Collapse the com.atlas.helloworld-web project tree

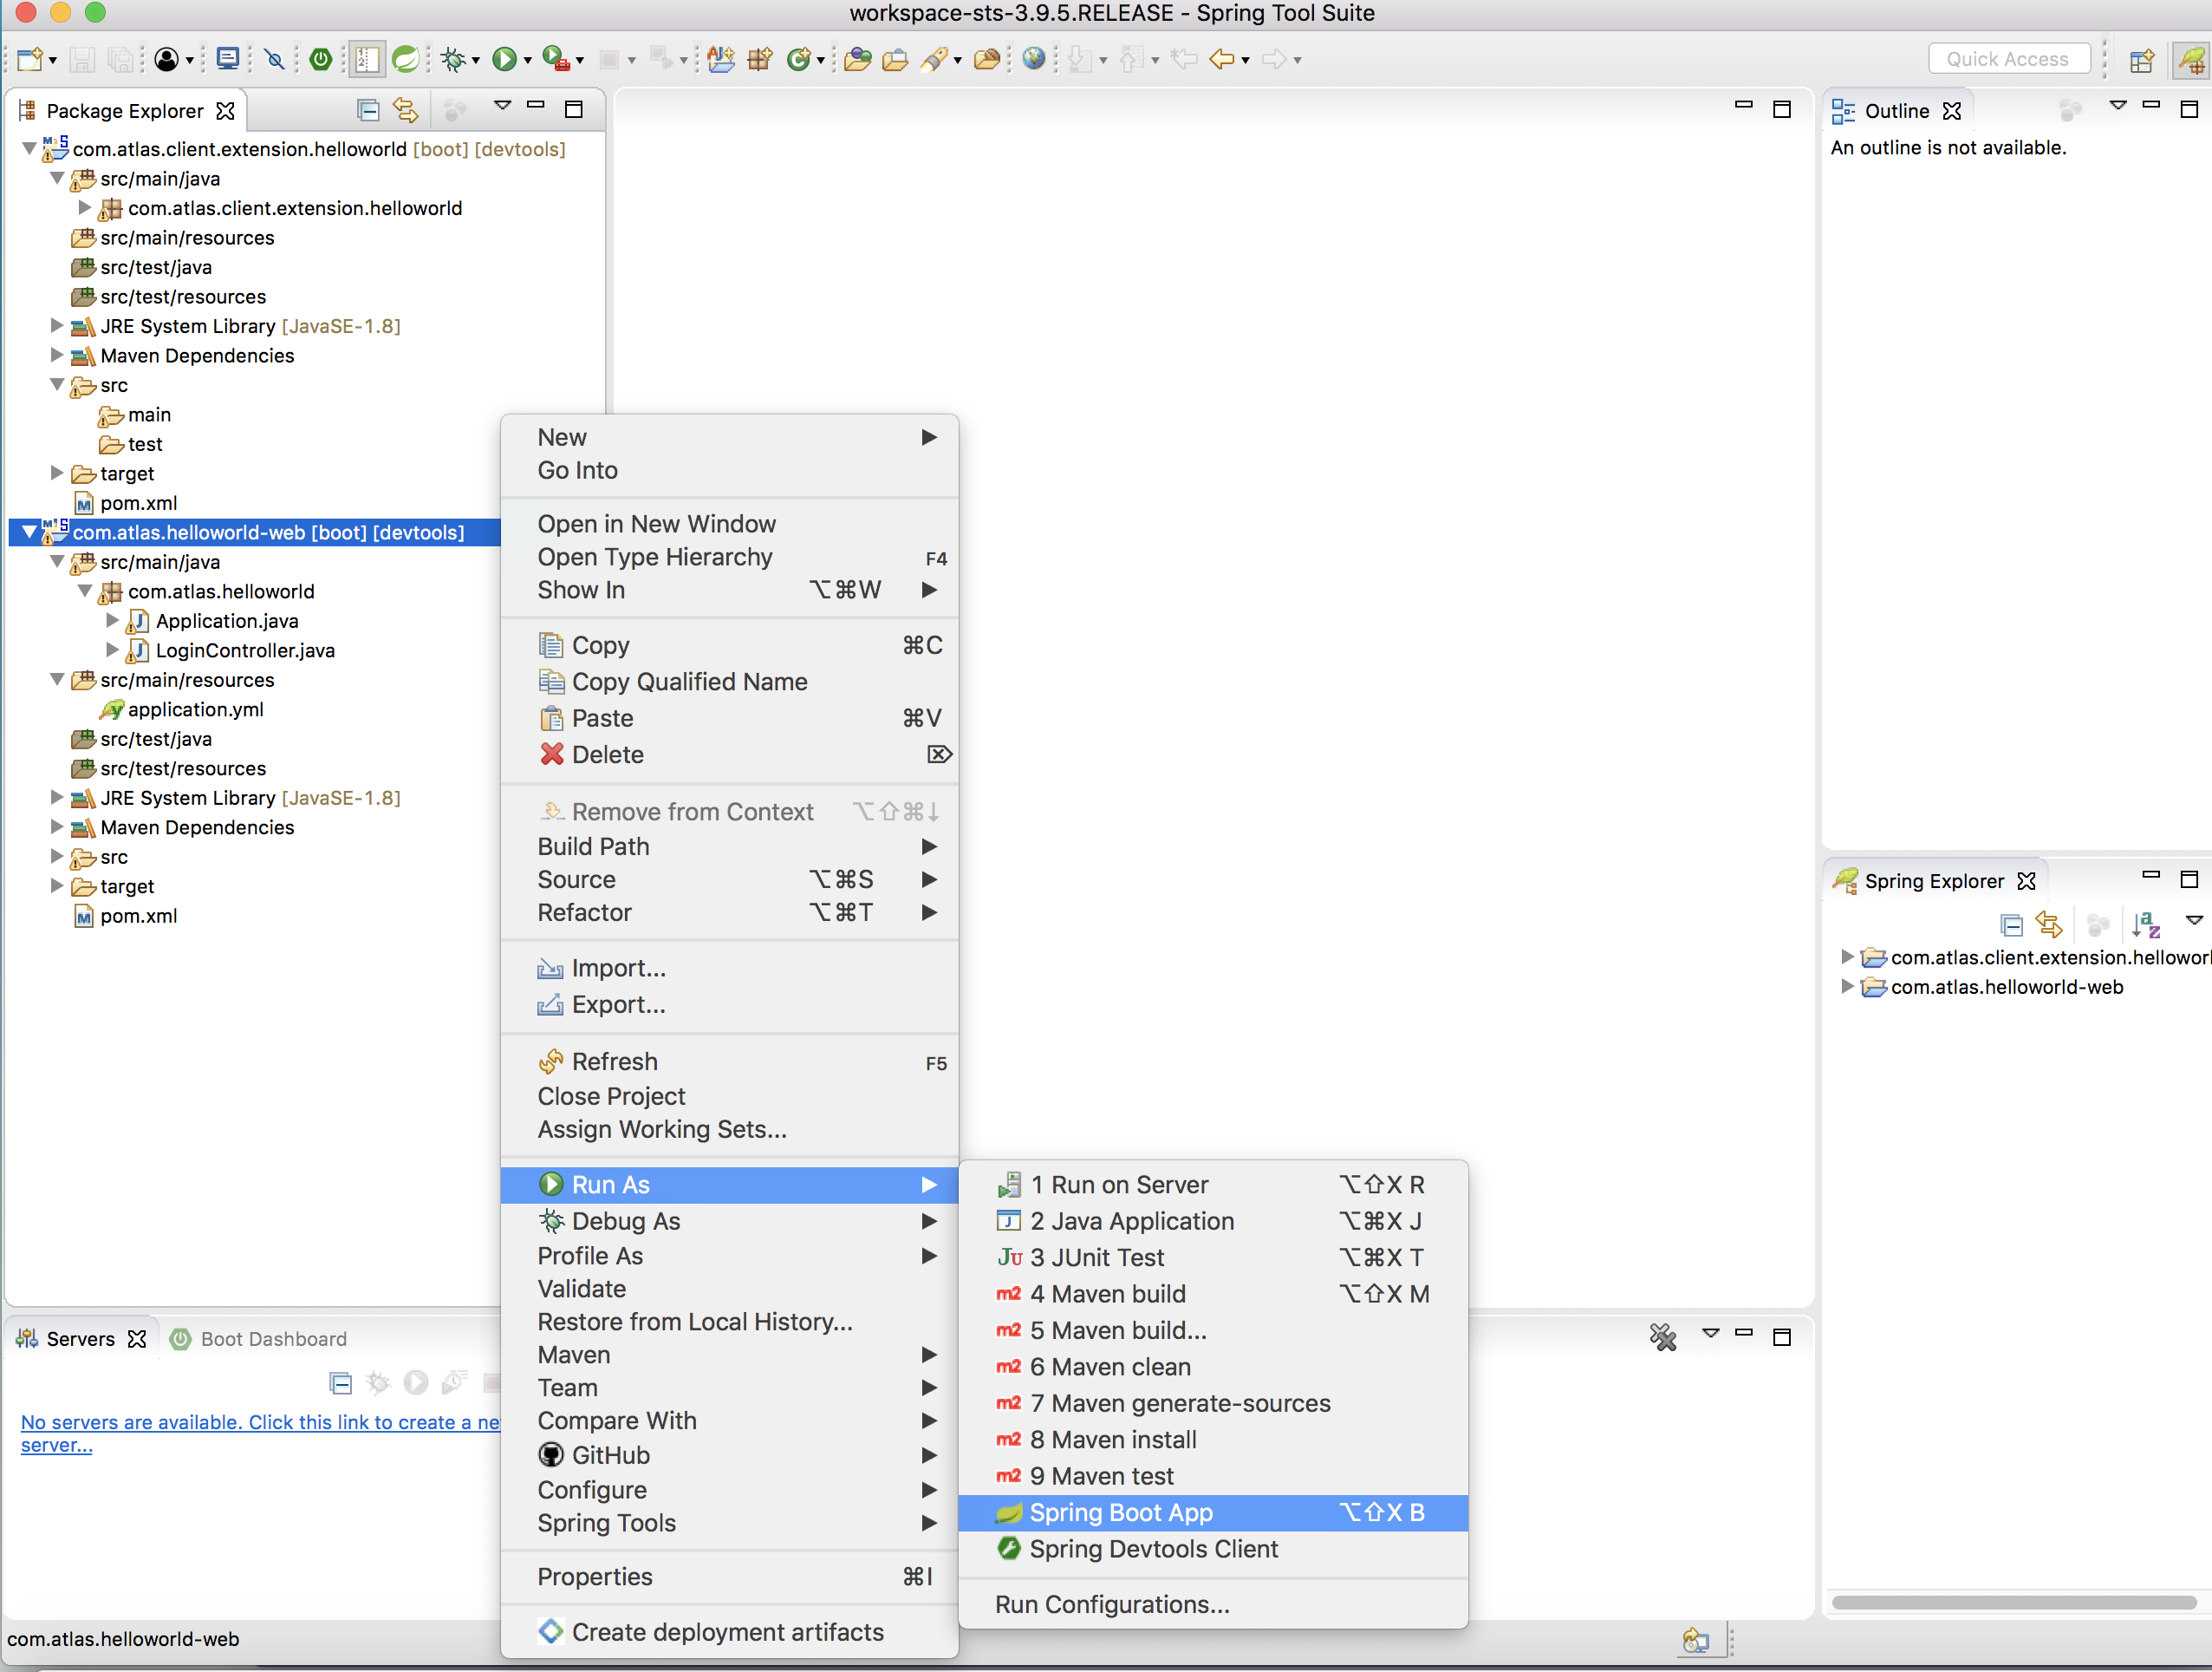(29, 532)
